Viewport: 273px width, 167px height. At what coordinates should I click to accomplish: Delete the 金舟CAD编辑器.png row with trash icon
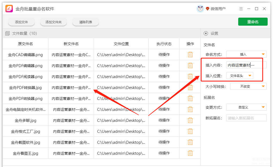click(190, 55)
